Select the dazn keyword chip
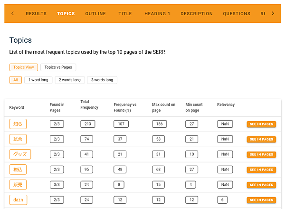Viewport: 285px width, 209px height. (x=18, y=200)
